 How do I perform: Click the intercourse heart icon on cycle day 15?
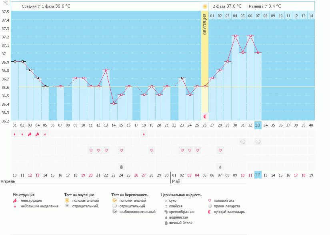121,150
